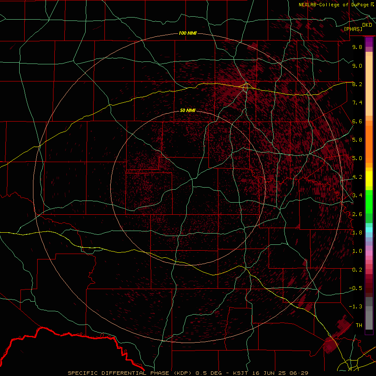Screen dimensions: 376x376
Task: Click the TH threshold label on the scale
Action: (x=359, y=325)
